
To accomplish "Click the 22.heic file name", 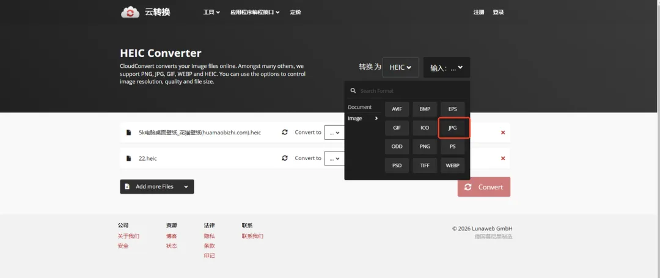I will (148, 159).
